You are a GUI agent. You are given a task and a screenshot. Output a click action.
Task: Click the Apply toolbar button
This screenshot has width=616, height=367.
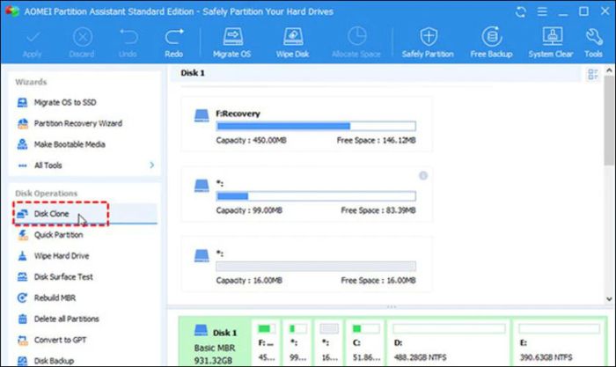point(33,43)
